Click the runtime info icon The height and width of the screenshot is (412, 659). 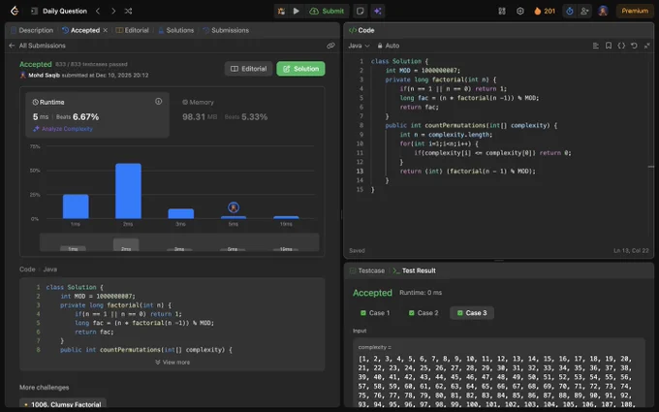(158, 102)
